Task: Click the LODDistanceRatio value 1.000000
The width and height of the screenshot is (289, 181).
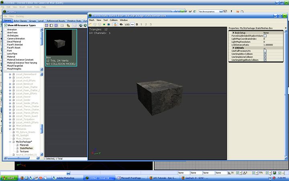Action: pos(269,45)
